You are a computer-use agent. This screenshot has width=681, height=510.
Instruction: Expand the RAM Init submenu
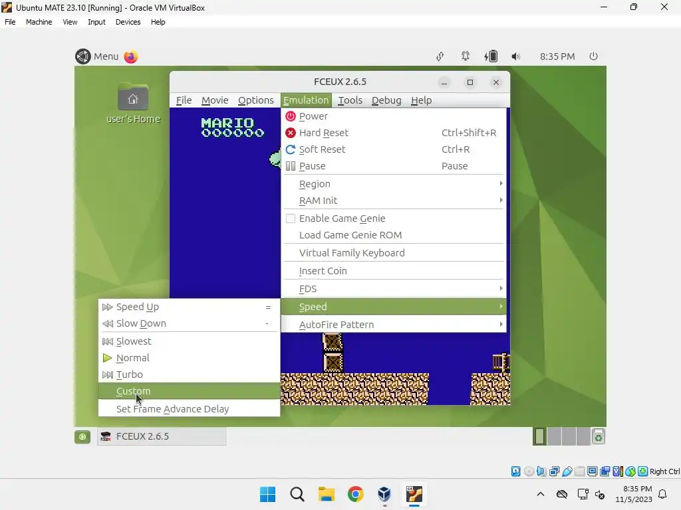point(394,201)
